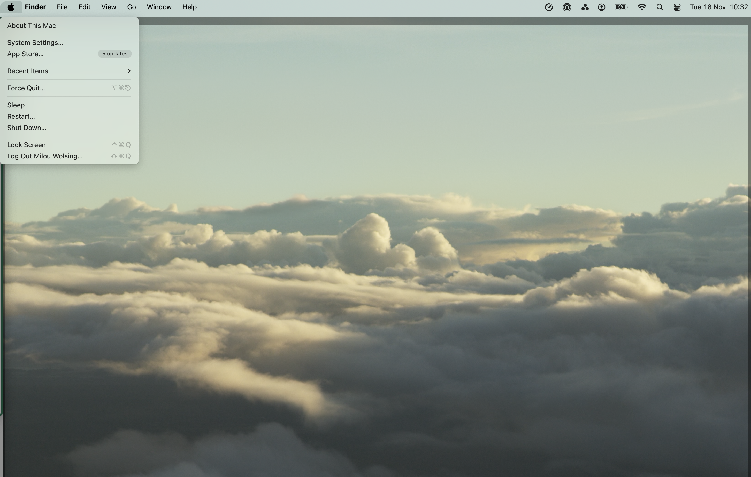This screenshot has height=477, width=751.
Task: Open Control Center toggles icon
Action: pos(677,7)
